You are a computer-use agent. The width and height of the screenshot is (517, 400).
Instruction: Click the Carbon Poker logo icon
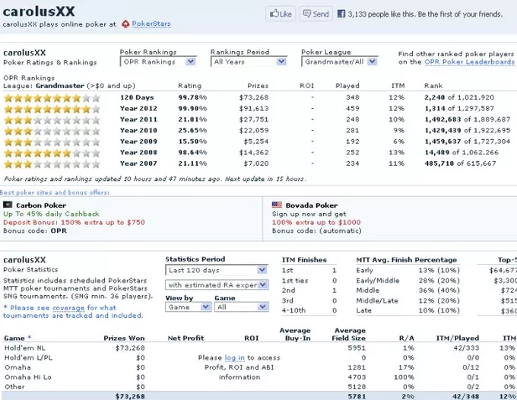coord(8,205)
